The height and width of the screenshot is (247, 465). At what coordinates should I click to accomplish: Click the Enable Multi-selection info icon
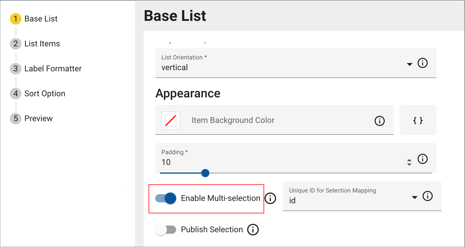coord(271,198)
